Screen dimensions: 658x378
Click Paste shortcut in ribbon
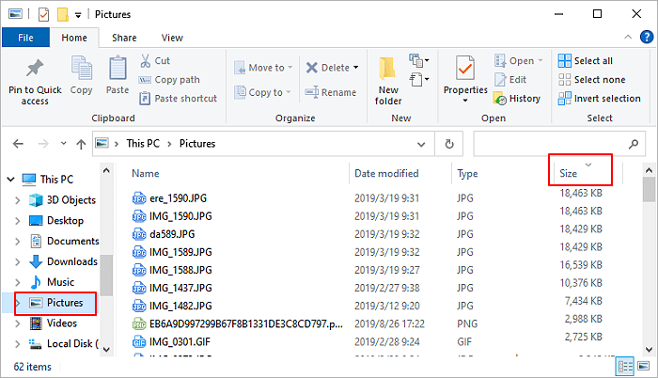pyautogui.click(x=178, y=99)
